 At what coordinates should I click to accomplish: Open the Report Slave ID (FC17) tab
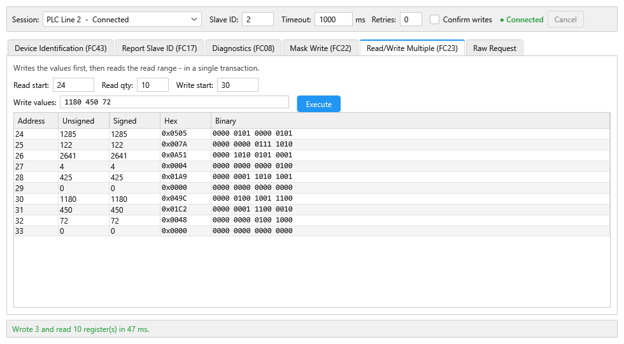coord(159,48)
